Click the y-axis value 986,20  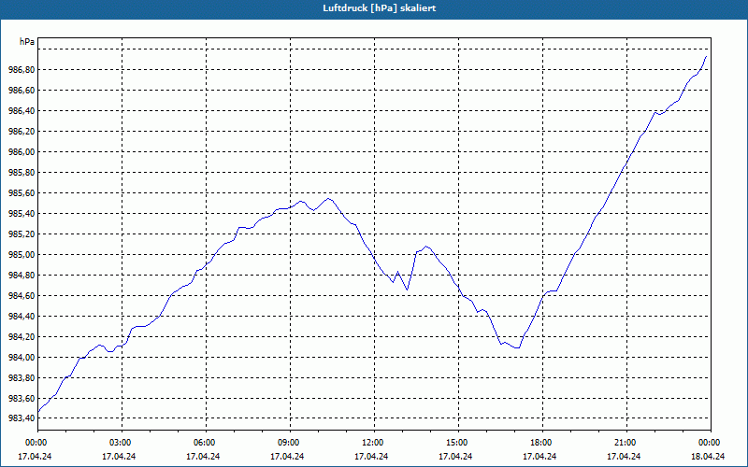[22, 132]
